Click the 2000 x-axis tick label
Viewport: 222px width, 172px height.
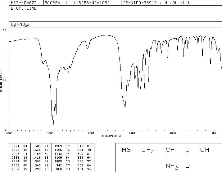(91, 133)
